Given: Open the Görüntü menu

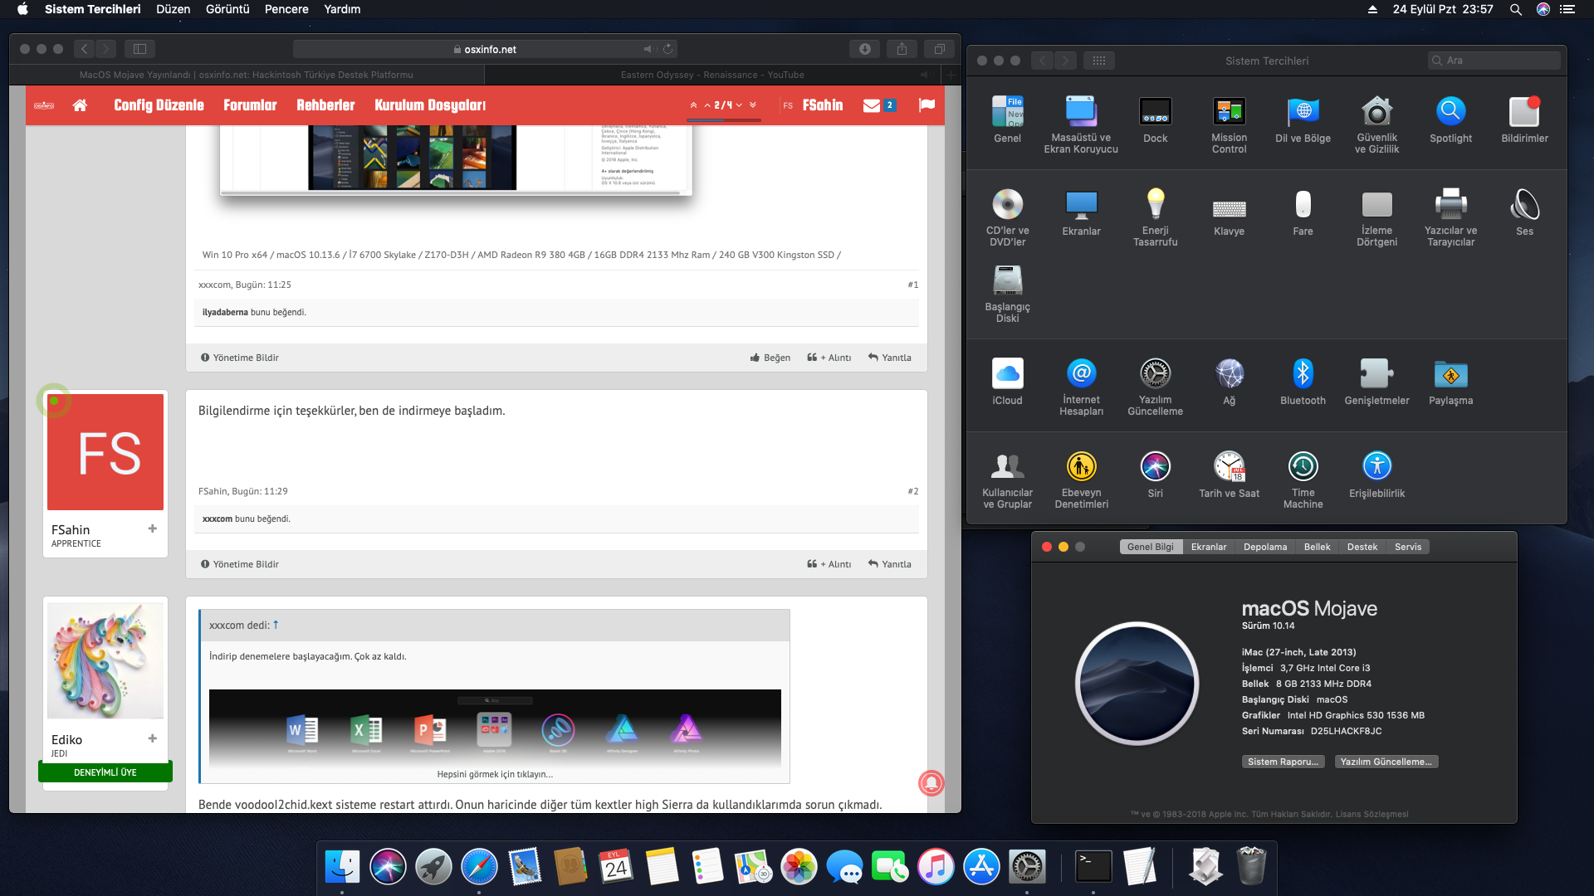Looking at the screenshot, I should coord(227,9).
